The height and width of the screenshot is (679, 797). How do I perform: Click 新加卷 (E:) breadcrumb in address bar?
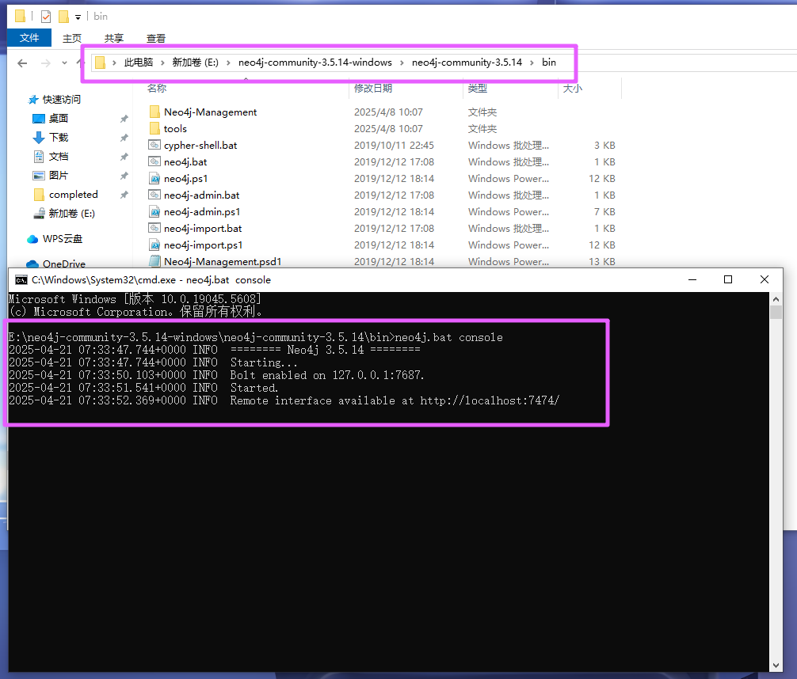tap(195, 63)
